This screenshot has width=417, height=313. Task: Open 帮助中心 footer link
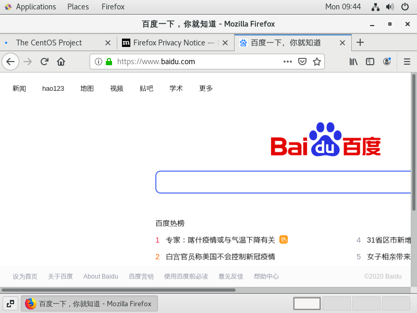coord(266,276)
